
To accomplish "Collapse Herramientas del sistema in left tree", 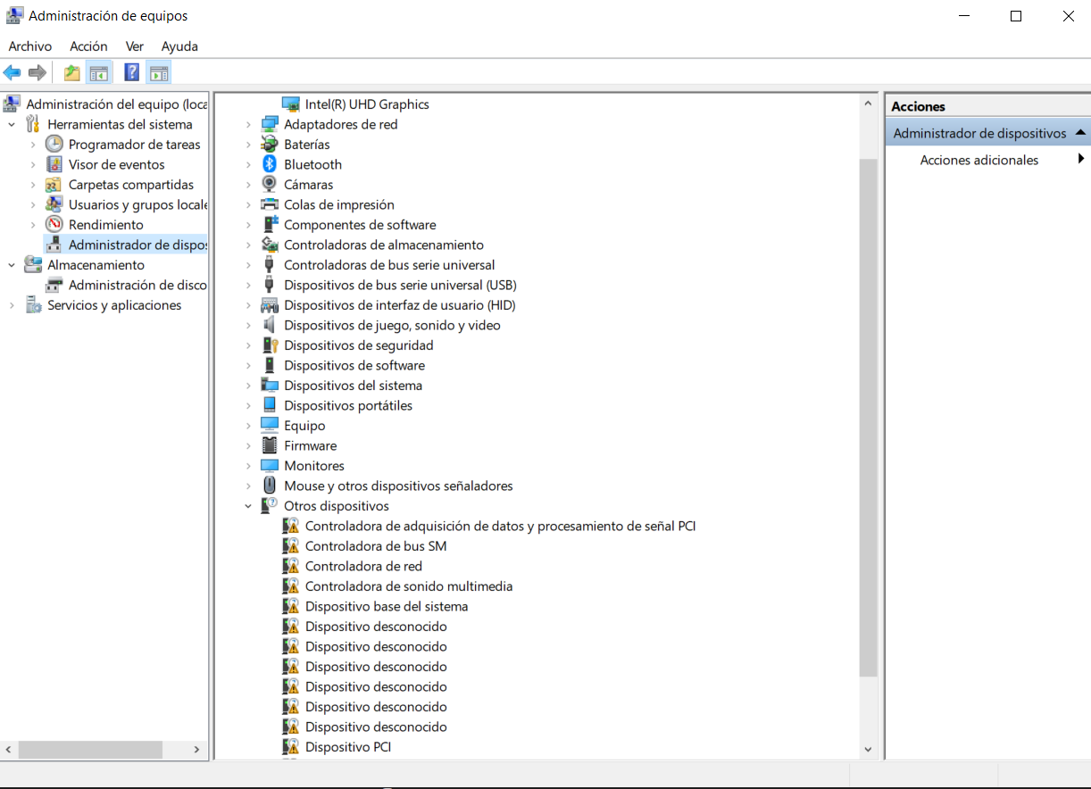I will pyautogui.click(x=12, y=124).
